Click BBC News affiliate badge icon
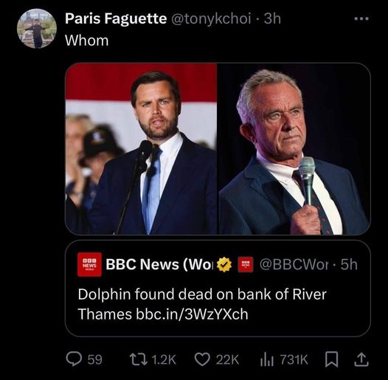Screen dimensions: 388x380 246,264
